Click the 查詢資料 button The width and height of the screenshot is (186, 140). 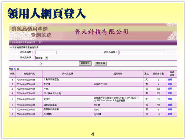[85, 63]
